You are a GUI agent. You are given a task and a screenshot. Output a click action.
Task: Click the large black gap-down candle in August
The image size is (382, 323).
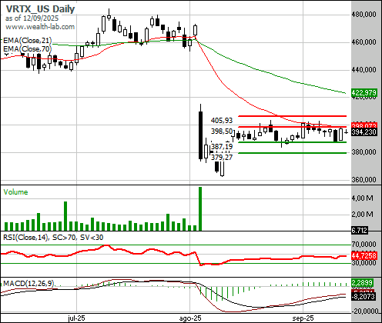tap(200, 135)
